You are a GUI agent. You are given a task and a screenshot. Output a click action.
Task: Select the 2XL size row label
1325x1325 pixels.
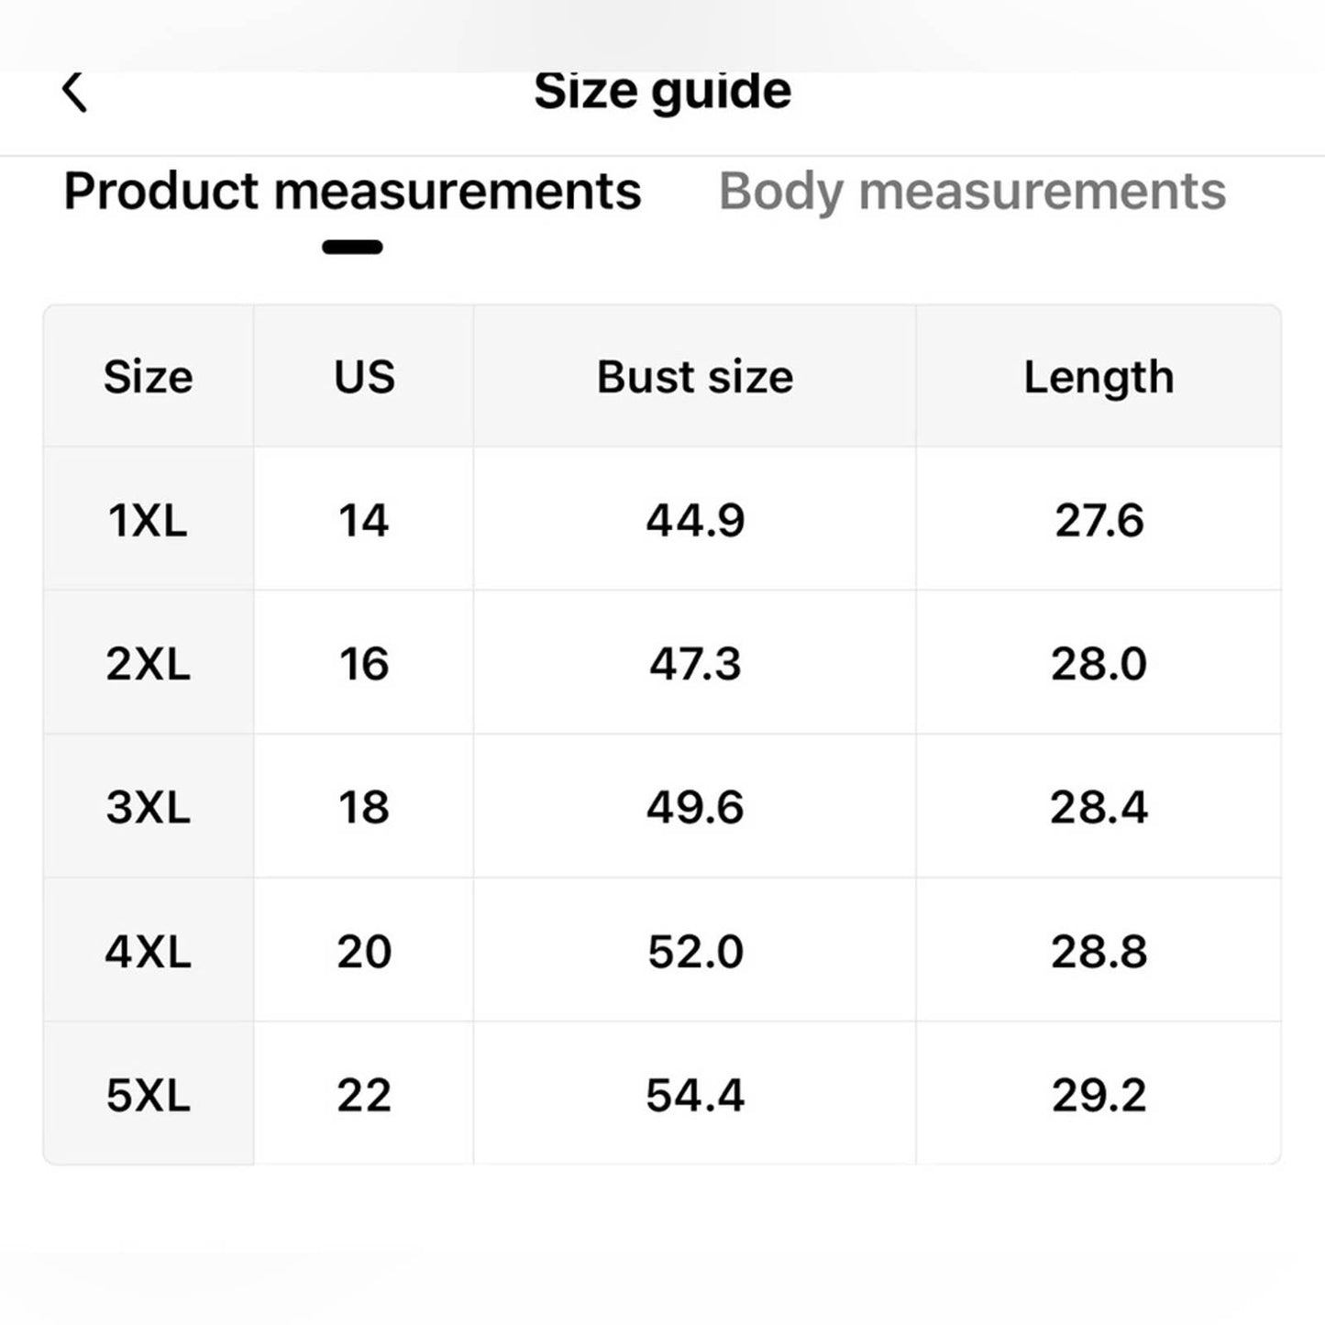(149, 663)
